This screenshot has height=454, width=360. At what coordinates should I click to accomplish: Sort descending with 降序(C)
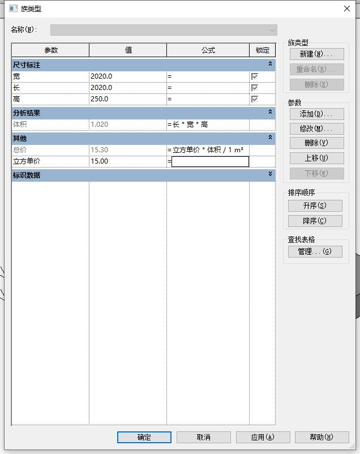[315, 221]
